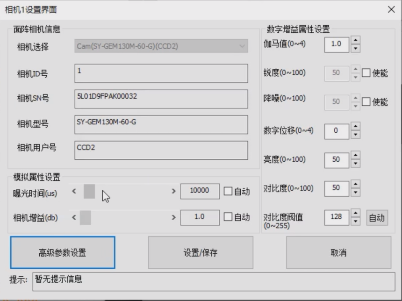Enable the 锐度 sharpness 使能 checkbox
The image size is (402, 301).
pos(366,73)
